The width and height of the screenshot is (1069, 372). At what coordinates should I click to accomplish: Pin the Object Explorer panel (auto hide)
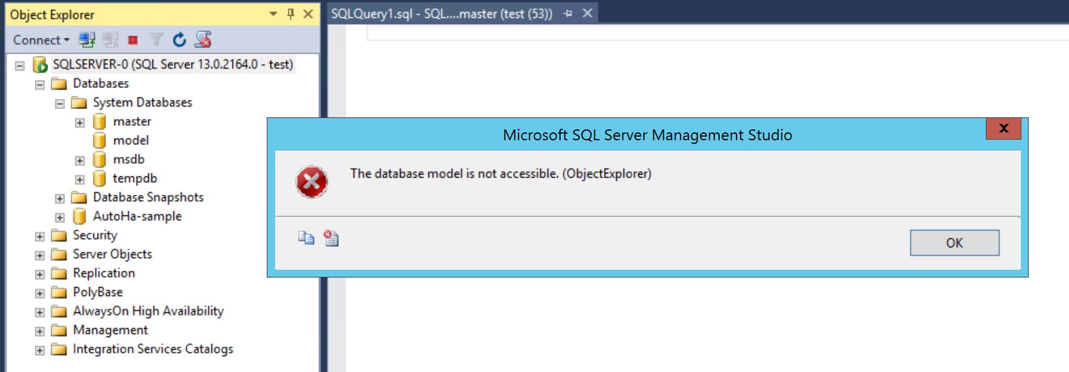[x=291, y=14]
